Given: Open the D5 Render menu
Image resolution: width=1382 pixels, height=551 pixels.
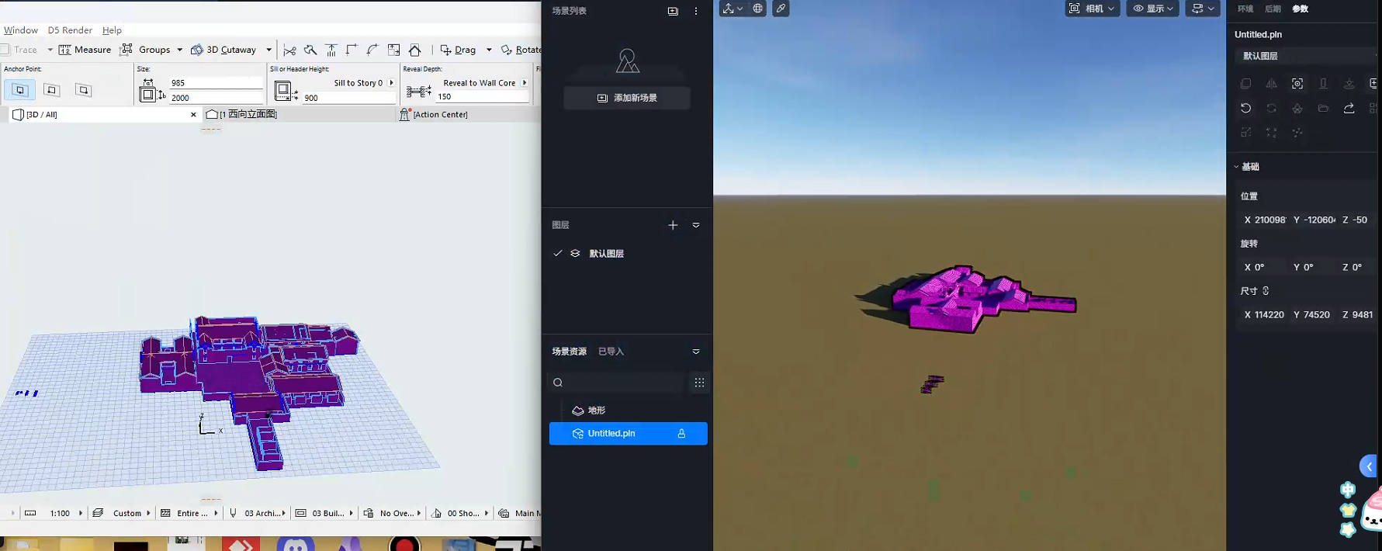Looking at the screenshot, I should tap(70, 30).
